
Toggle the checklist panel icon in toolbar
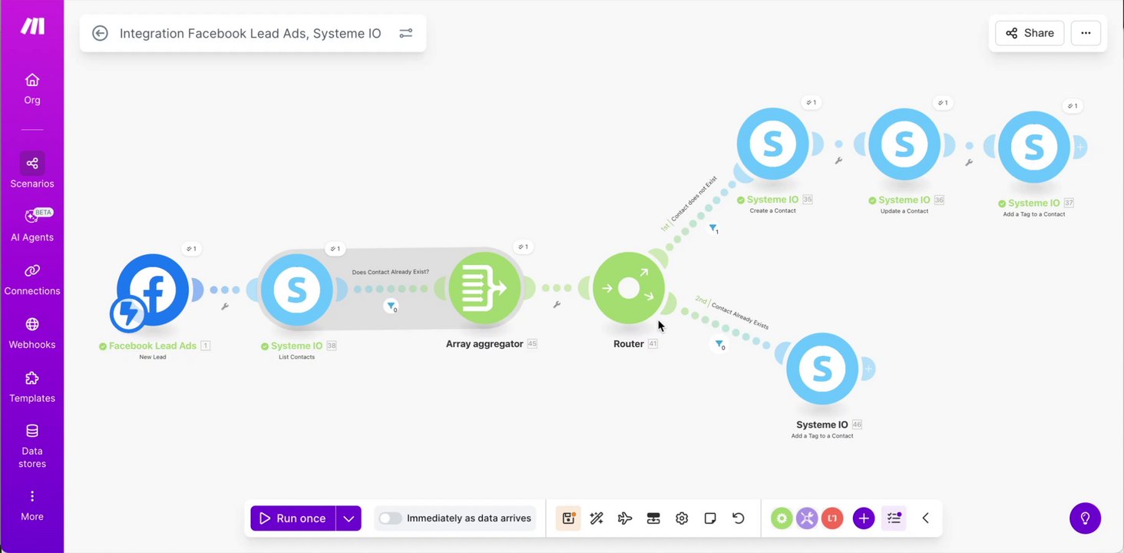pyautogui.click(x=894, y=518)
